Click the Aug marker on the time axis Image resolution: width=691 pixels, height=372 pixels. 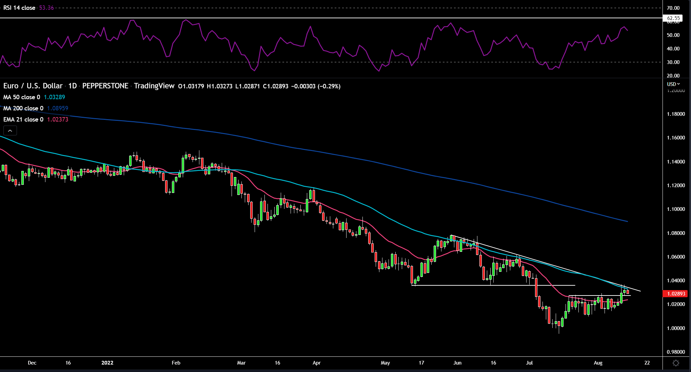(598, 363)
